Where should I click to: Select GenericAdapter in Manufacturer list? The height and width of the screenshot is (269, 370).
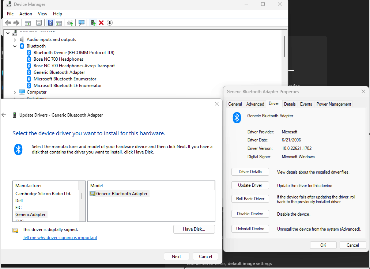(x=30, y=215)
